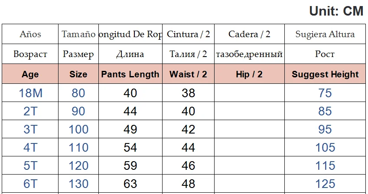The image size is (368, 194).
Task: Select the Pants Length header cell
Action: [130, 74]
